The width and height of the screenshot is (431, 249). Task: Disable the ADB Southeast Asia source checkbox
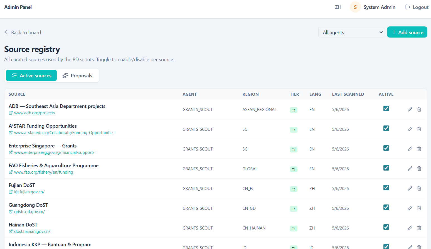click(386, 109)
